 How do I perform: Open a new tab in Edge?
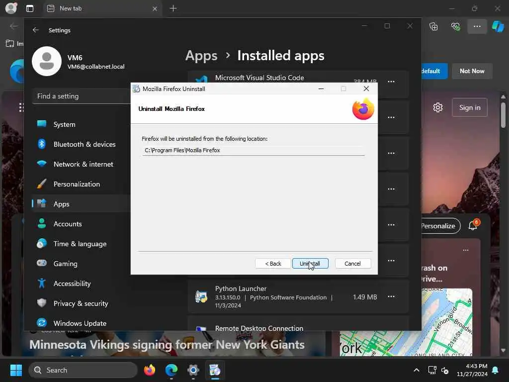[173, 8]
